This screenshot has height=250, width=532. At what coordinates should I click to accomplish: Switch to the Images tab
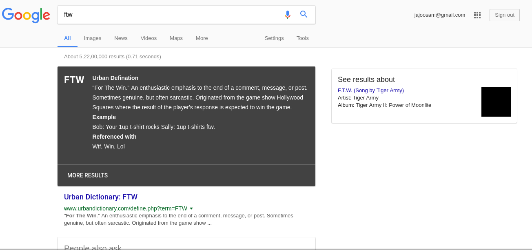(x=93, y=38)
